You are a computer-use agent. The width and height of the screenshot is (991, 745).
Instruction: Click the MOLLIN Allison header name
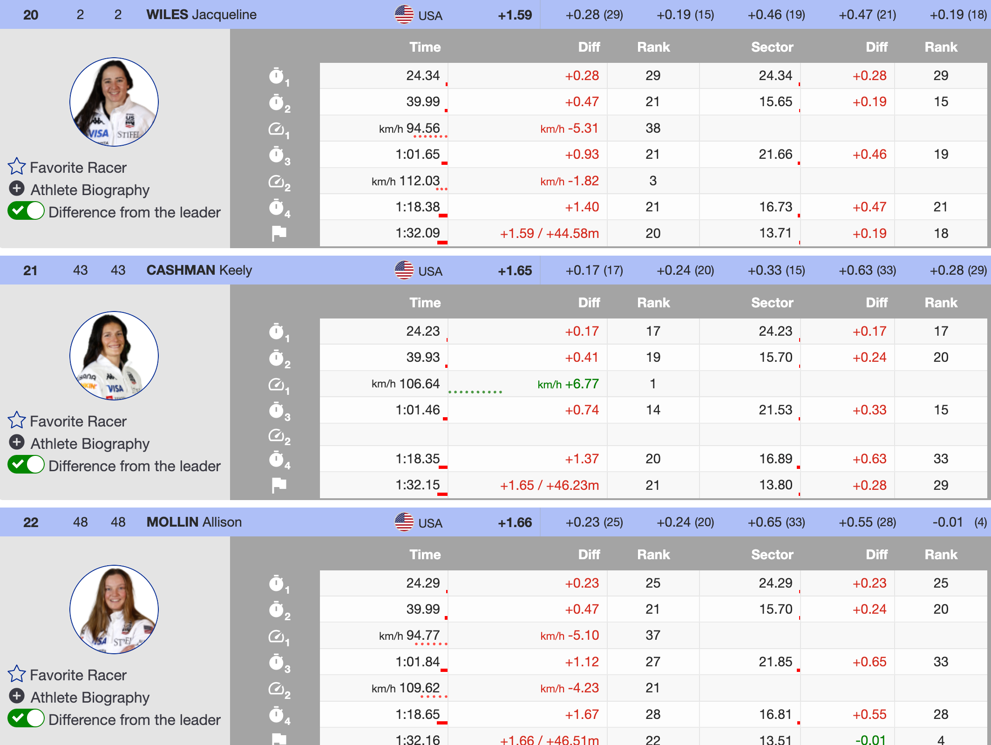[x=194, y=522]
